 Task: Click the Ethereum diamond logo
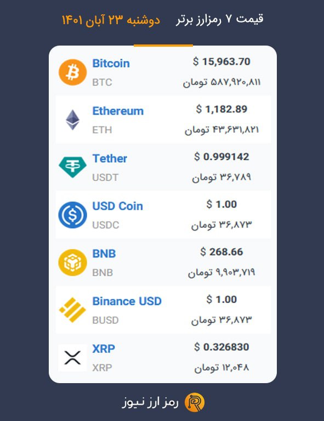72,120
